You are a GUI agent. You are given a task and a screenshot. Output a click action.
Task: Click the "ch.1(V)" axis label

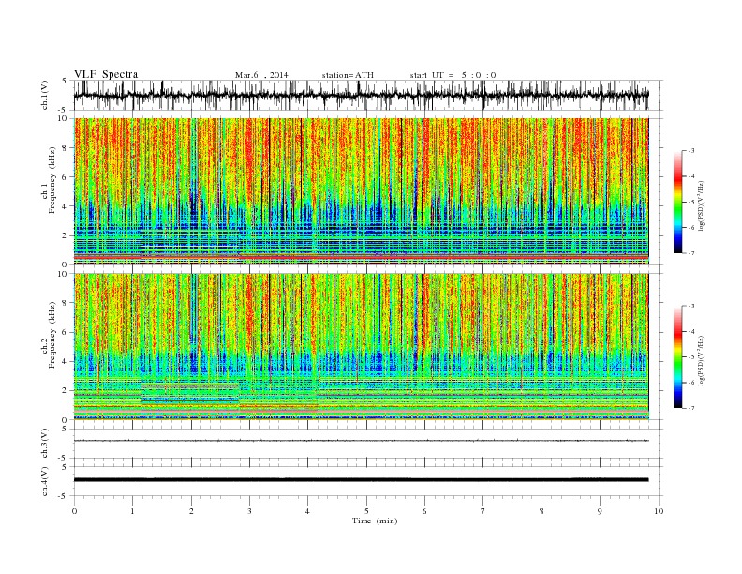pos(45,95)
